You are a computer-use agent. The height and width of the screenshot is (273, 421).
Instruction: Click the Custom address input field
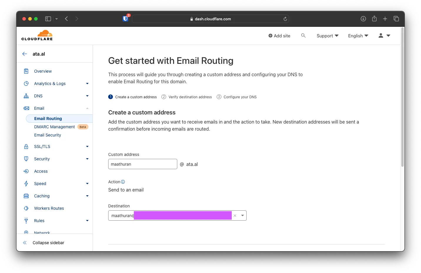coord(143,164)
